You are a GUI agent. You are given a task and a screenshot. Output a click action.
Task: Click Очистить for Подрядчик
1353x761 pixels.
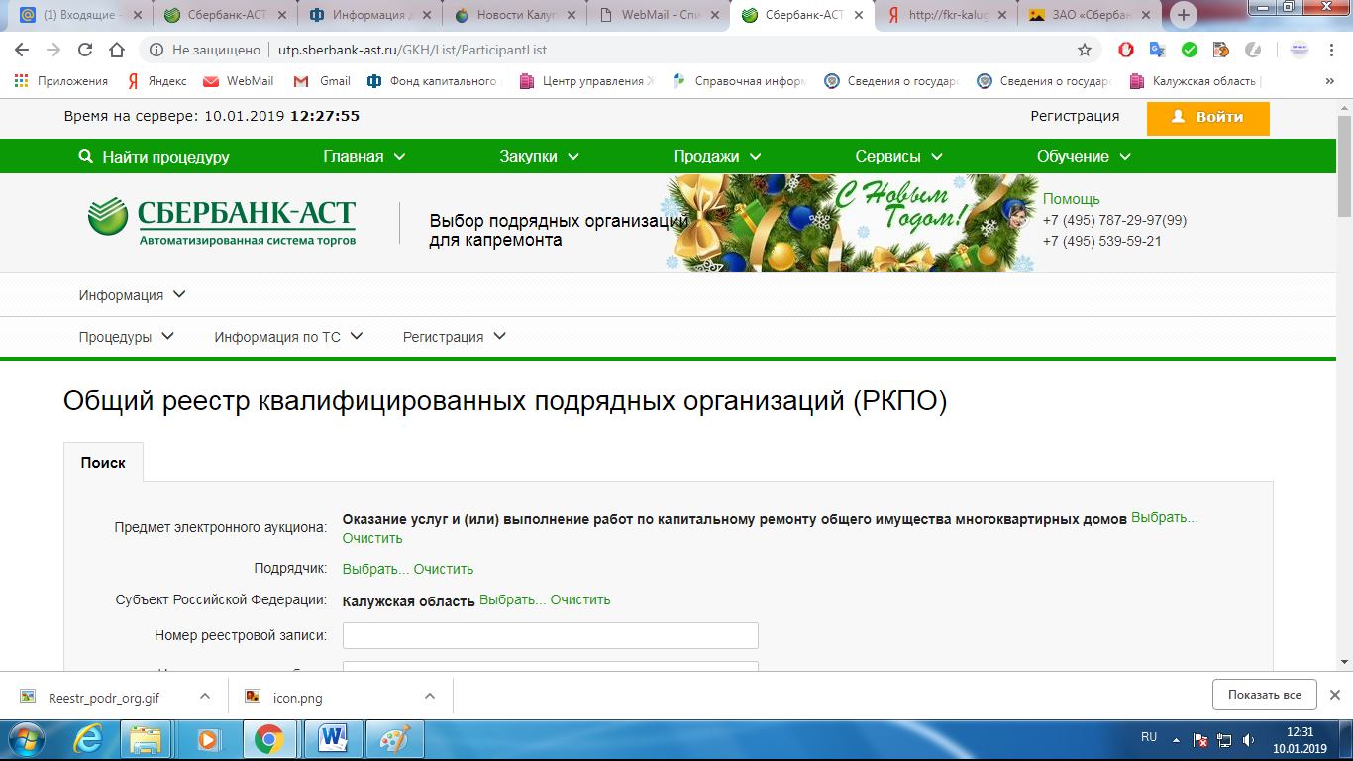444,569
